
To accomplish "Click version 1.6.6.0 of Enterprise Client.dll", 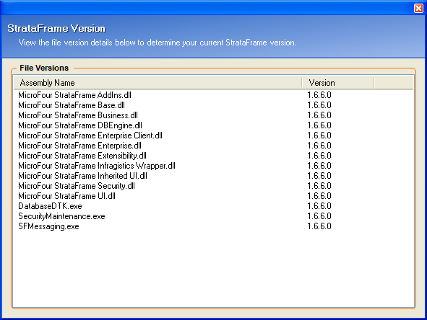I will tap(319, 135).
